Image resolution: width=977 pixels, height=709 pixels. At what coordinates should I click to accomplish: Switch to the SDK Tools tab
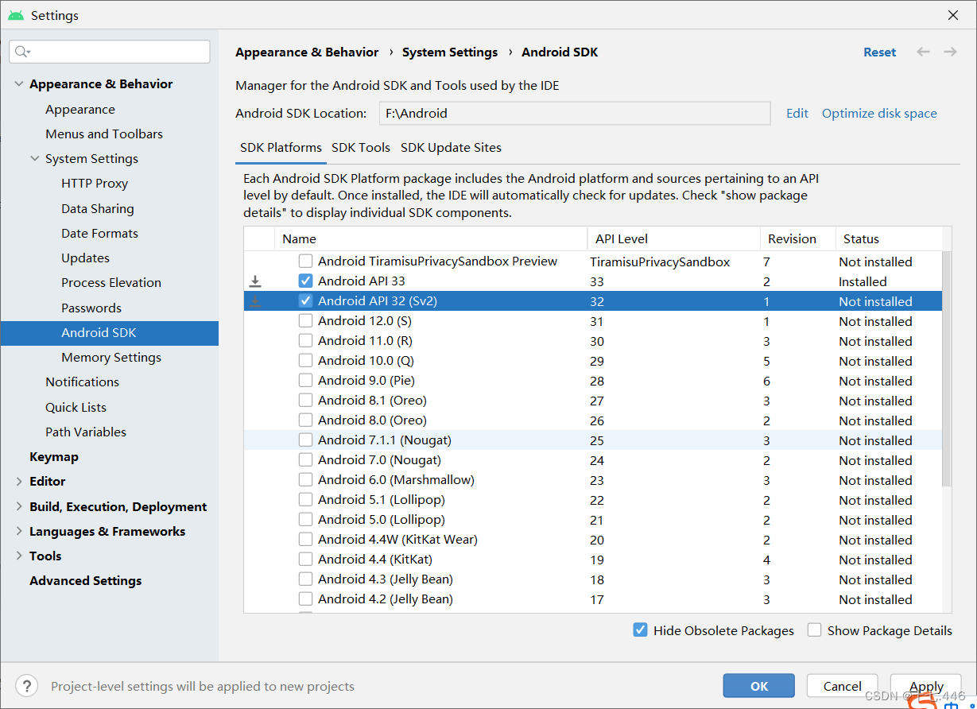(x=361, y=147)
